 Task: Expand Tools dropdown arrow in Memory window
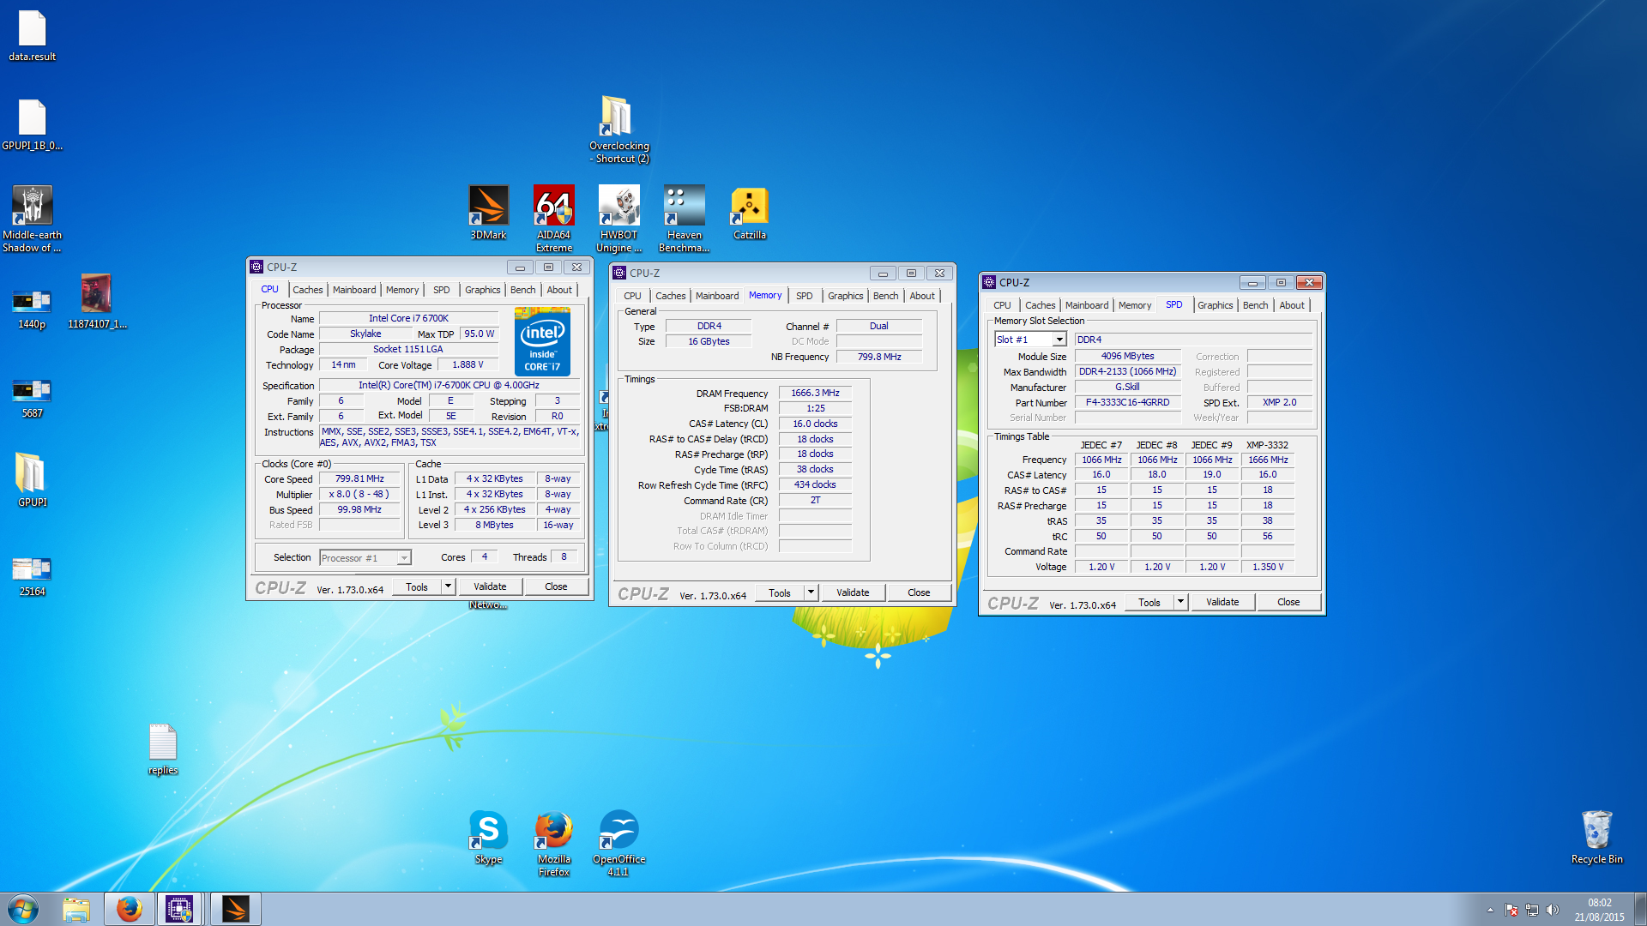click(811, 592)
